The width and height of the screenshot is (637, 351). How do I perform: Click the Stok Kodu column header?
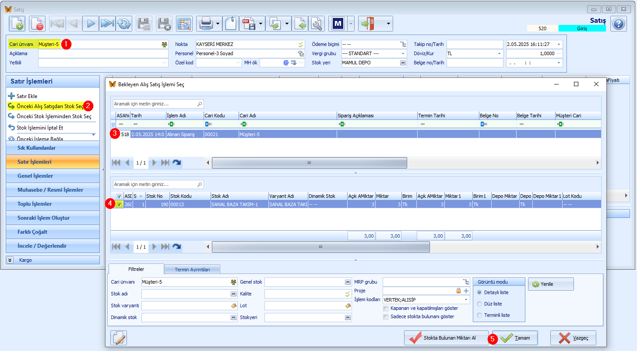pos(190,197)
